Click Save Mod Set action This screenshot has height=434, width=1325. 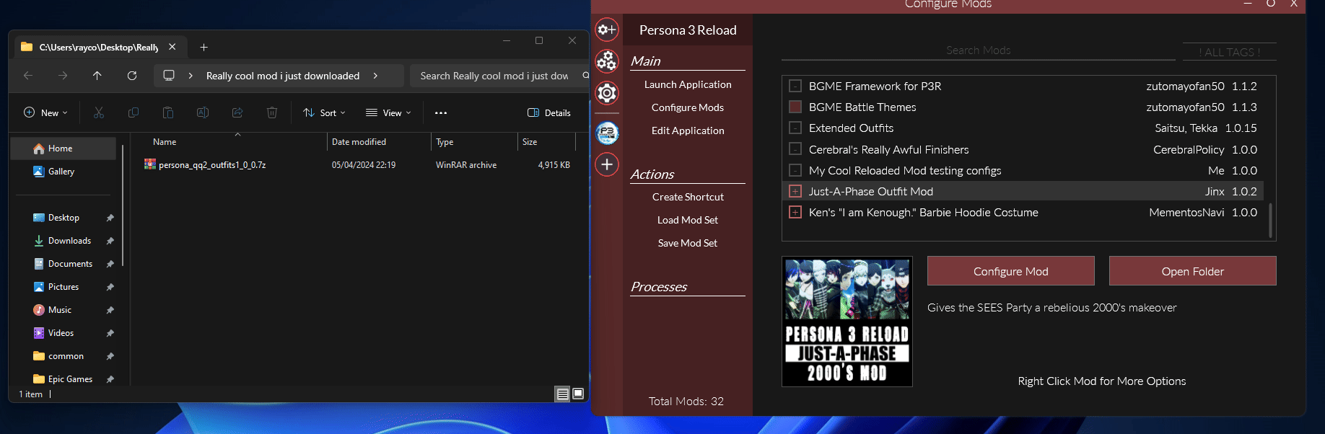(688, 243)
